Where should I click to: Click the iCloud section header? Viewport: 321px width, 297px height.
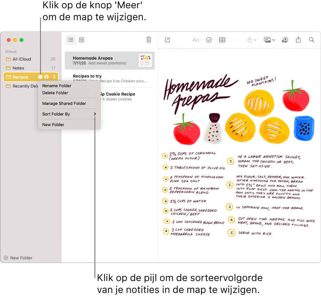coord(11,52)
